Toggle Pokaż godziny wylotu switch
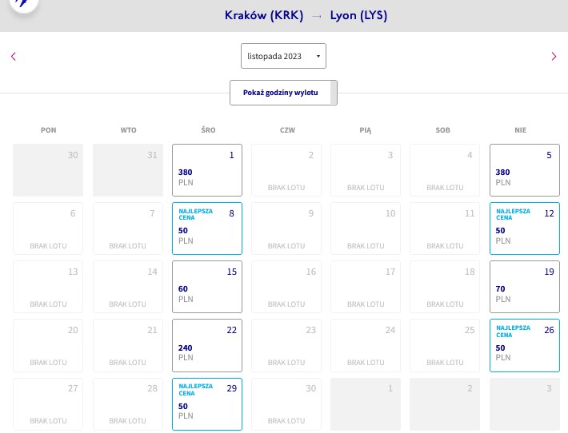568x433 pixels. coord(283,93)
